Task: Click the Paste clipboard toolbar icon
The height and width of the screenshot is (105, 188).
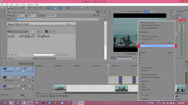Action: click(x=29, y=8)
